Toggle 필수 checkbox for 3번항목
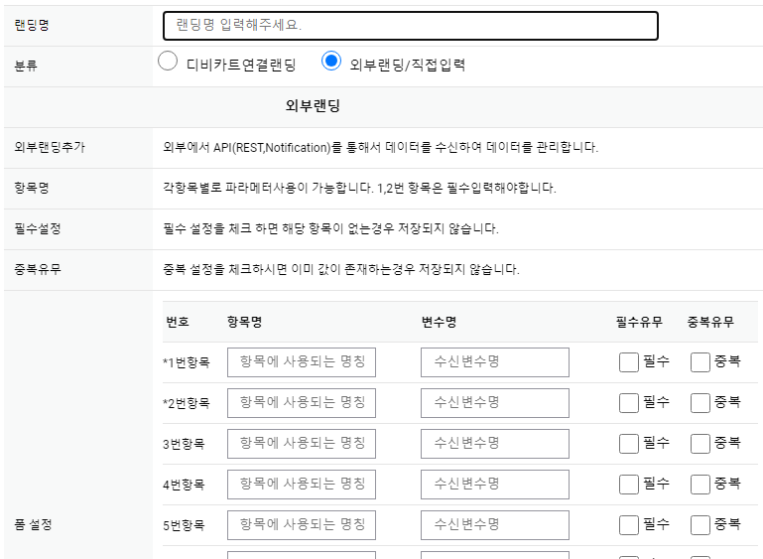 tap(628, 444)
